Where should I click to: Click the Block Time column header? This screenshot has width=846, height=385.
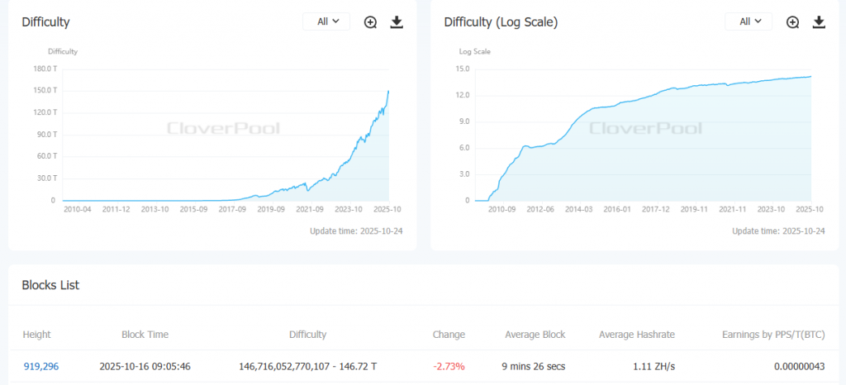coord(145,335)
